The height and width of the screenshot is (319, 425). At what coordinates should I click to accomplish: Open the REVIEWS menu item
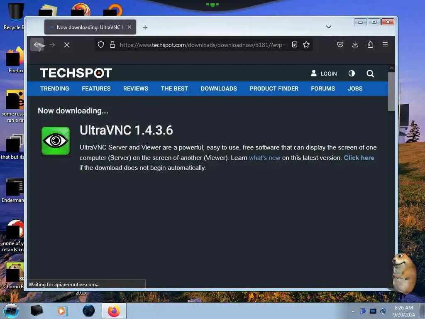(x=136, y=89)
